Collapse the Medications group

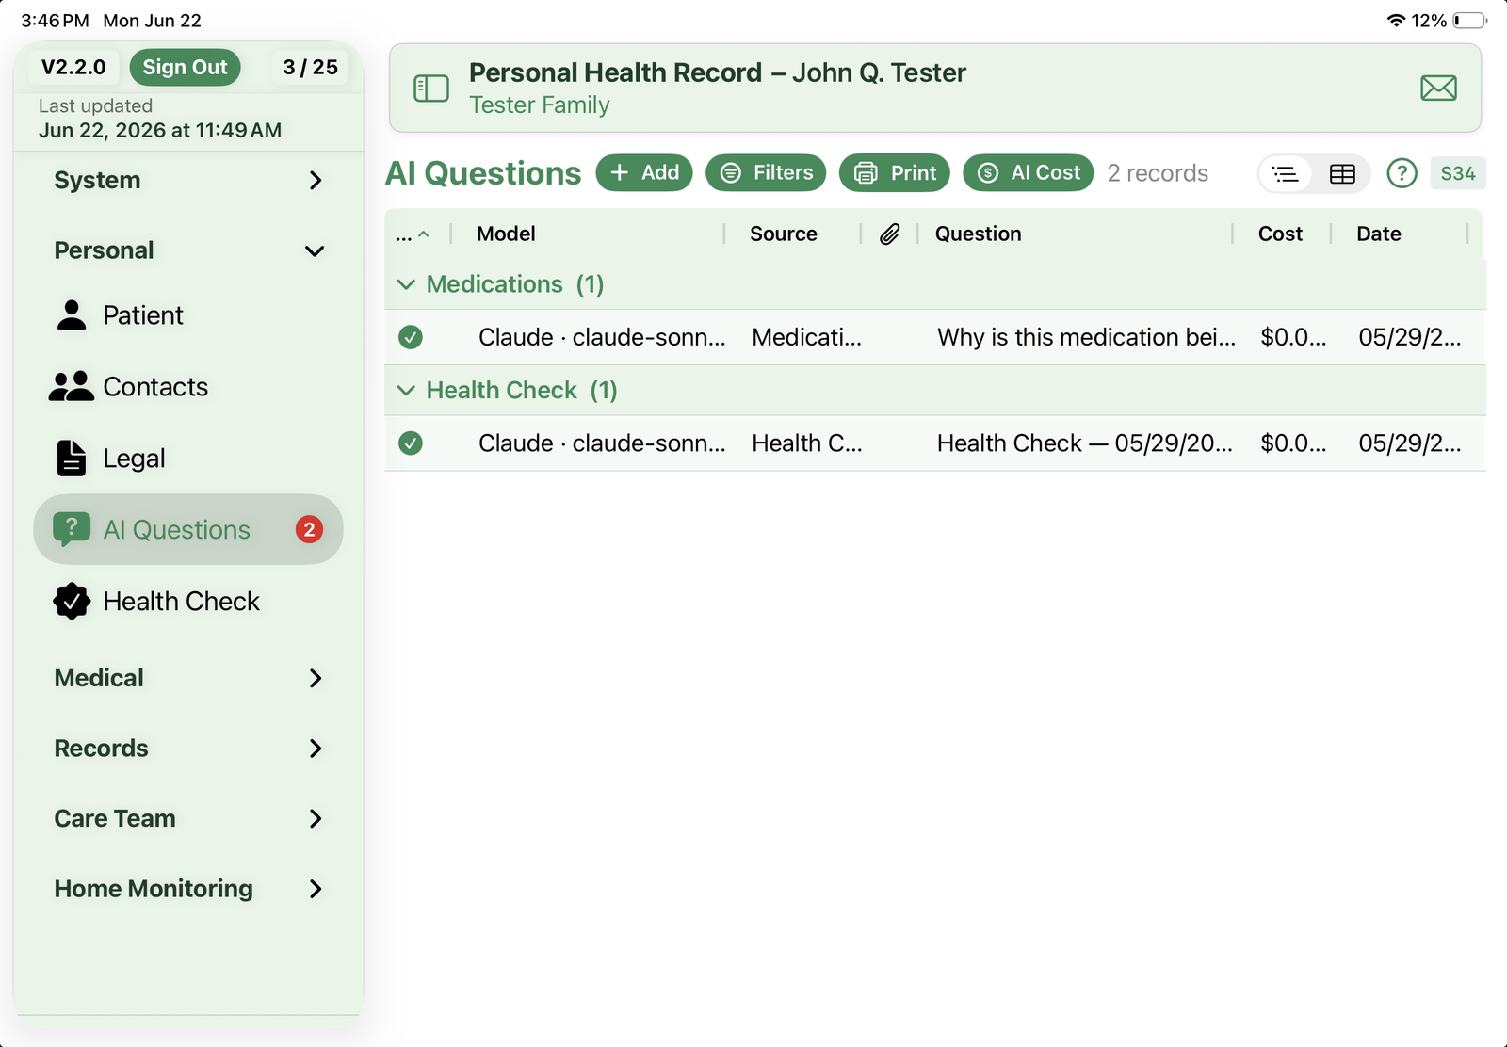(406, 284)
